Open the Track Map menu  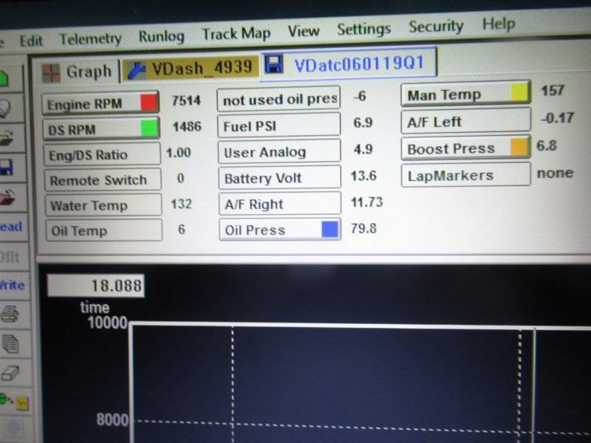pos(236,34)
